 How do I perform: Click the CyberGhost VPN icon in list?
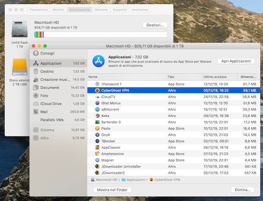point(97,91)
